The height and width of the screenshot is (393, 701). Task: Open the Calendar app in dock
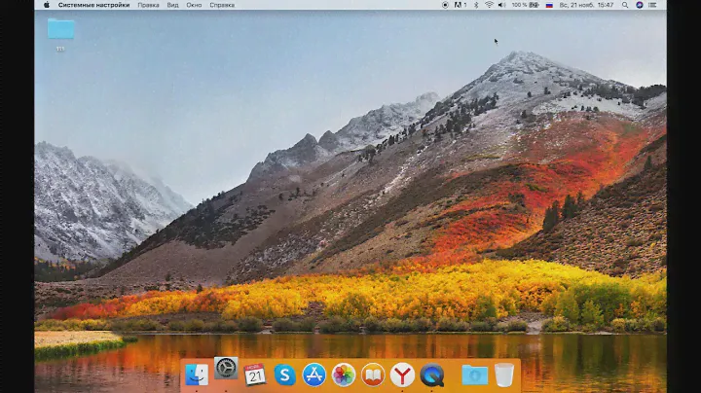pyautogui.click(x=255, y=375)
